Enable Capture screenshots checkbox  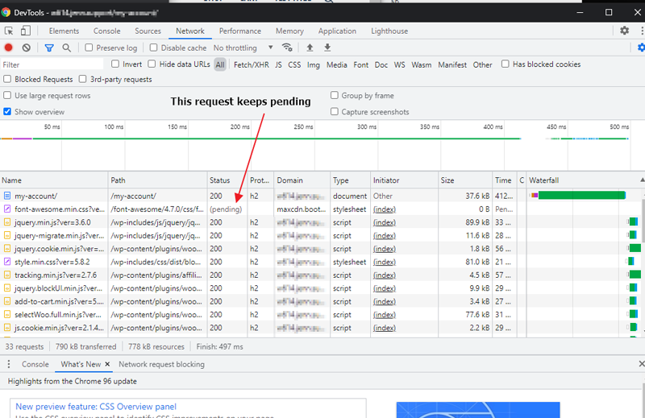(x=335, y=112)
